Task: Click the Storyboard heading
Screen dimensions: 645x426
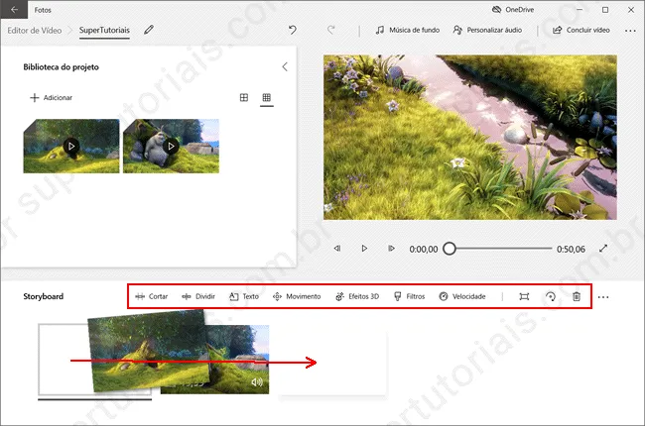Action: (44, 296)
